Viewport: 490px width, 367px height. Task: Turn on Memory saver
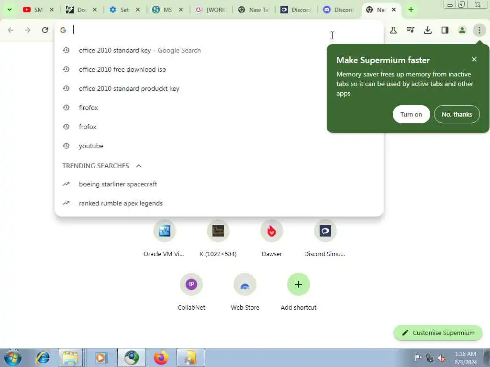tap(411, 114)
